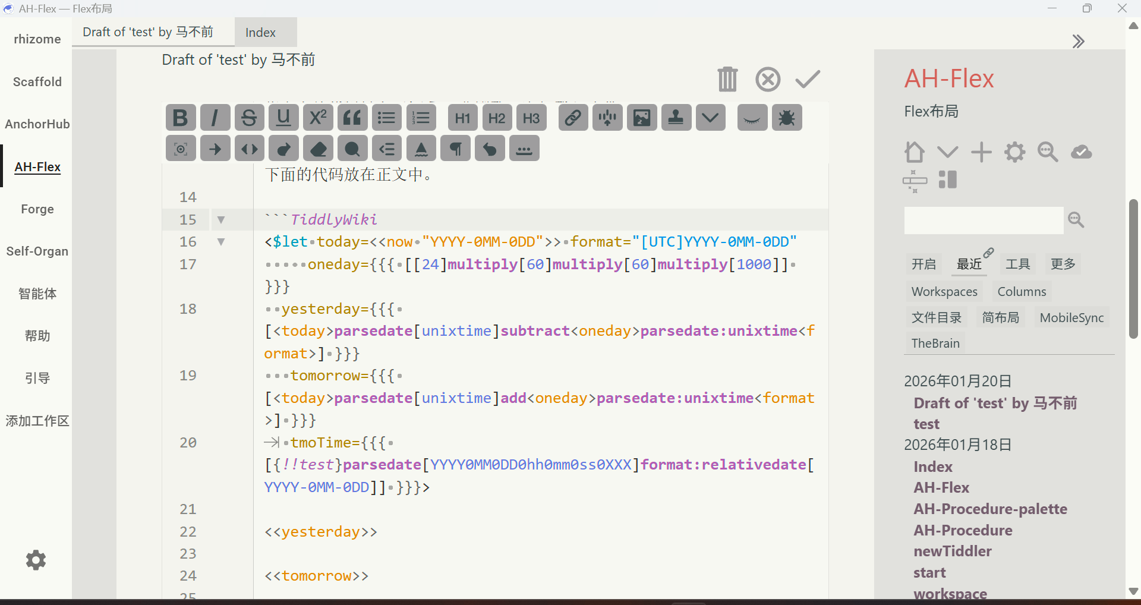The width and height of the screenshot is (1141, 605).
Task: Click the Bold formatting button
Action: coord(181,118)
